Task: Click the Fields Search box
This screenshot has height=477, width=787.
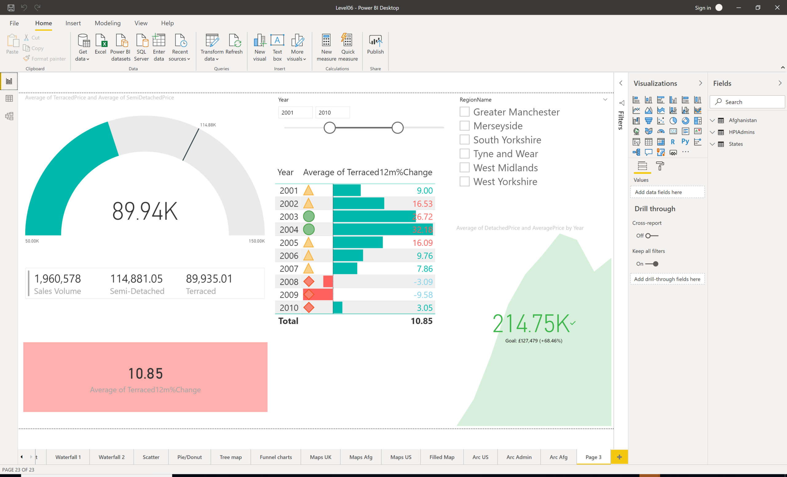Action: click(x=747, y=102)
